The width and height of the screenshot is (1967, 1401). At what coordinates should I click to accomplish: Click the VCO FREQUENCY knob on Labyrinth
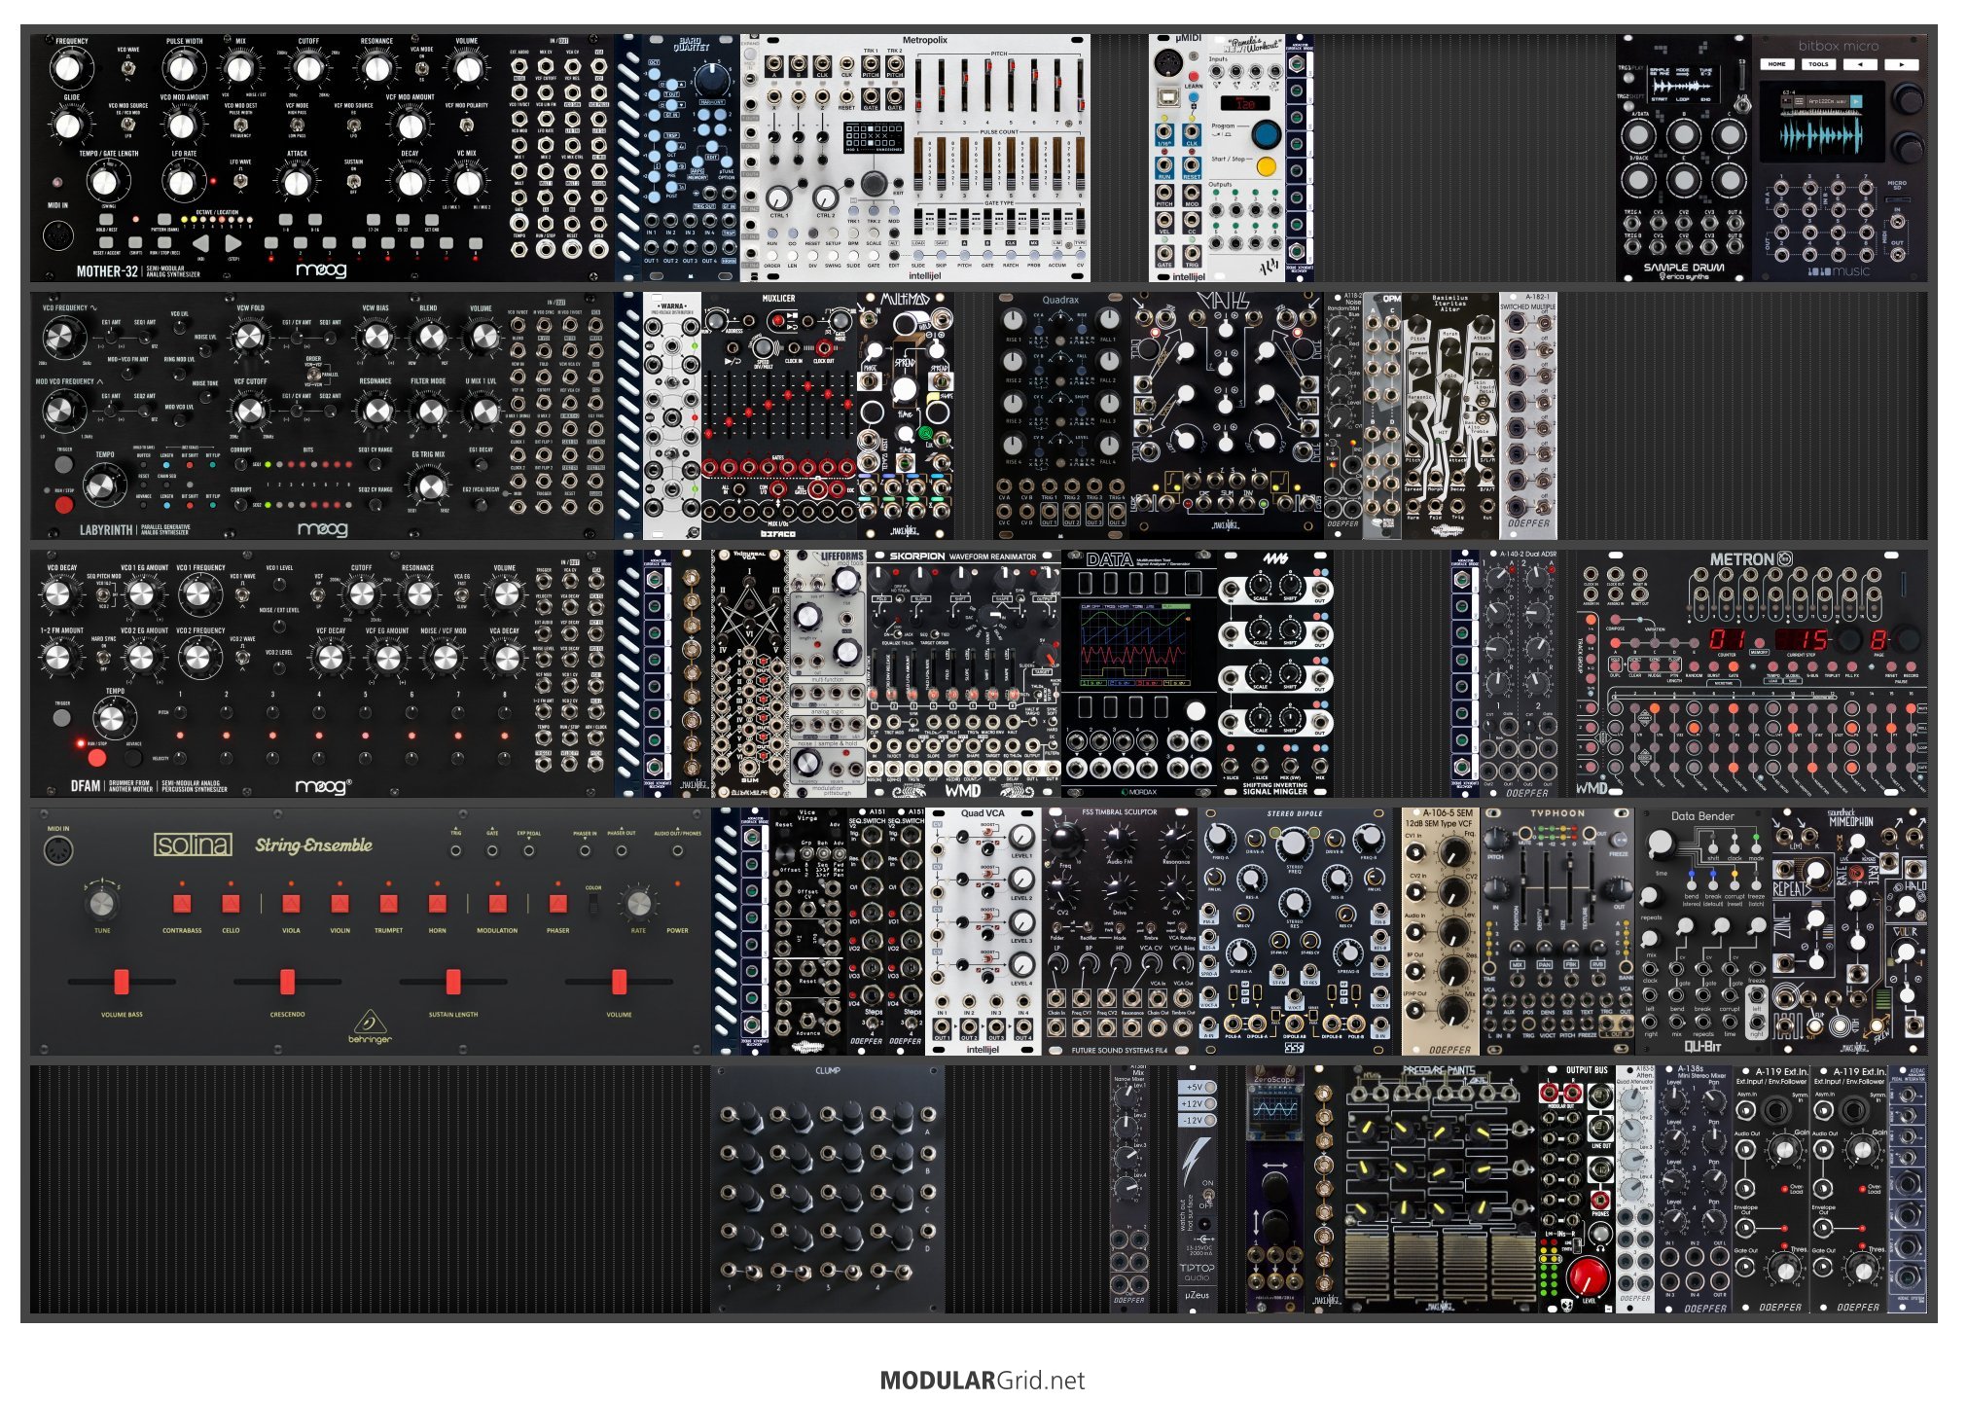(60, 339)
